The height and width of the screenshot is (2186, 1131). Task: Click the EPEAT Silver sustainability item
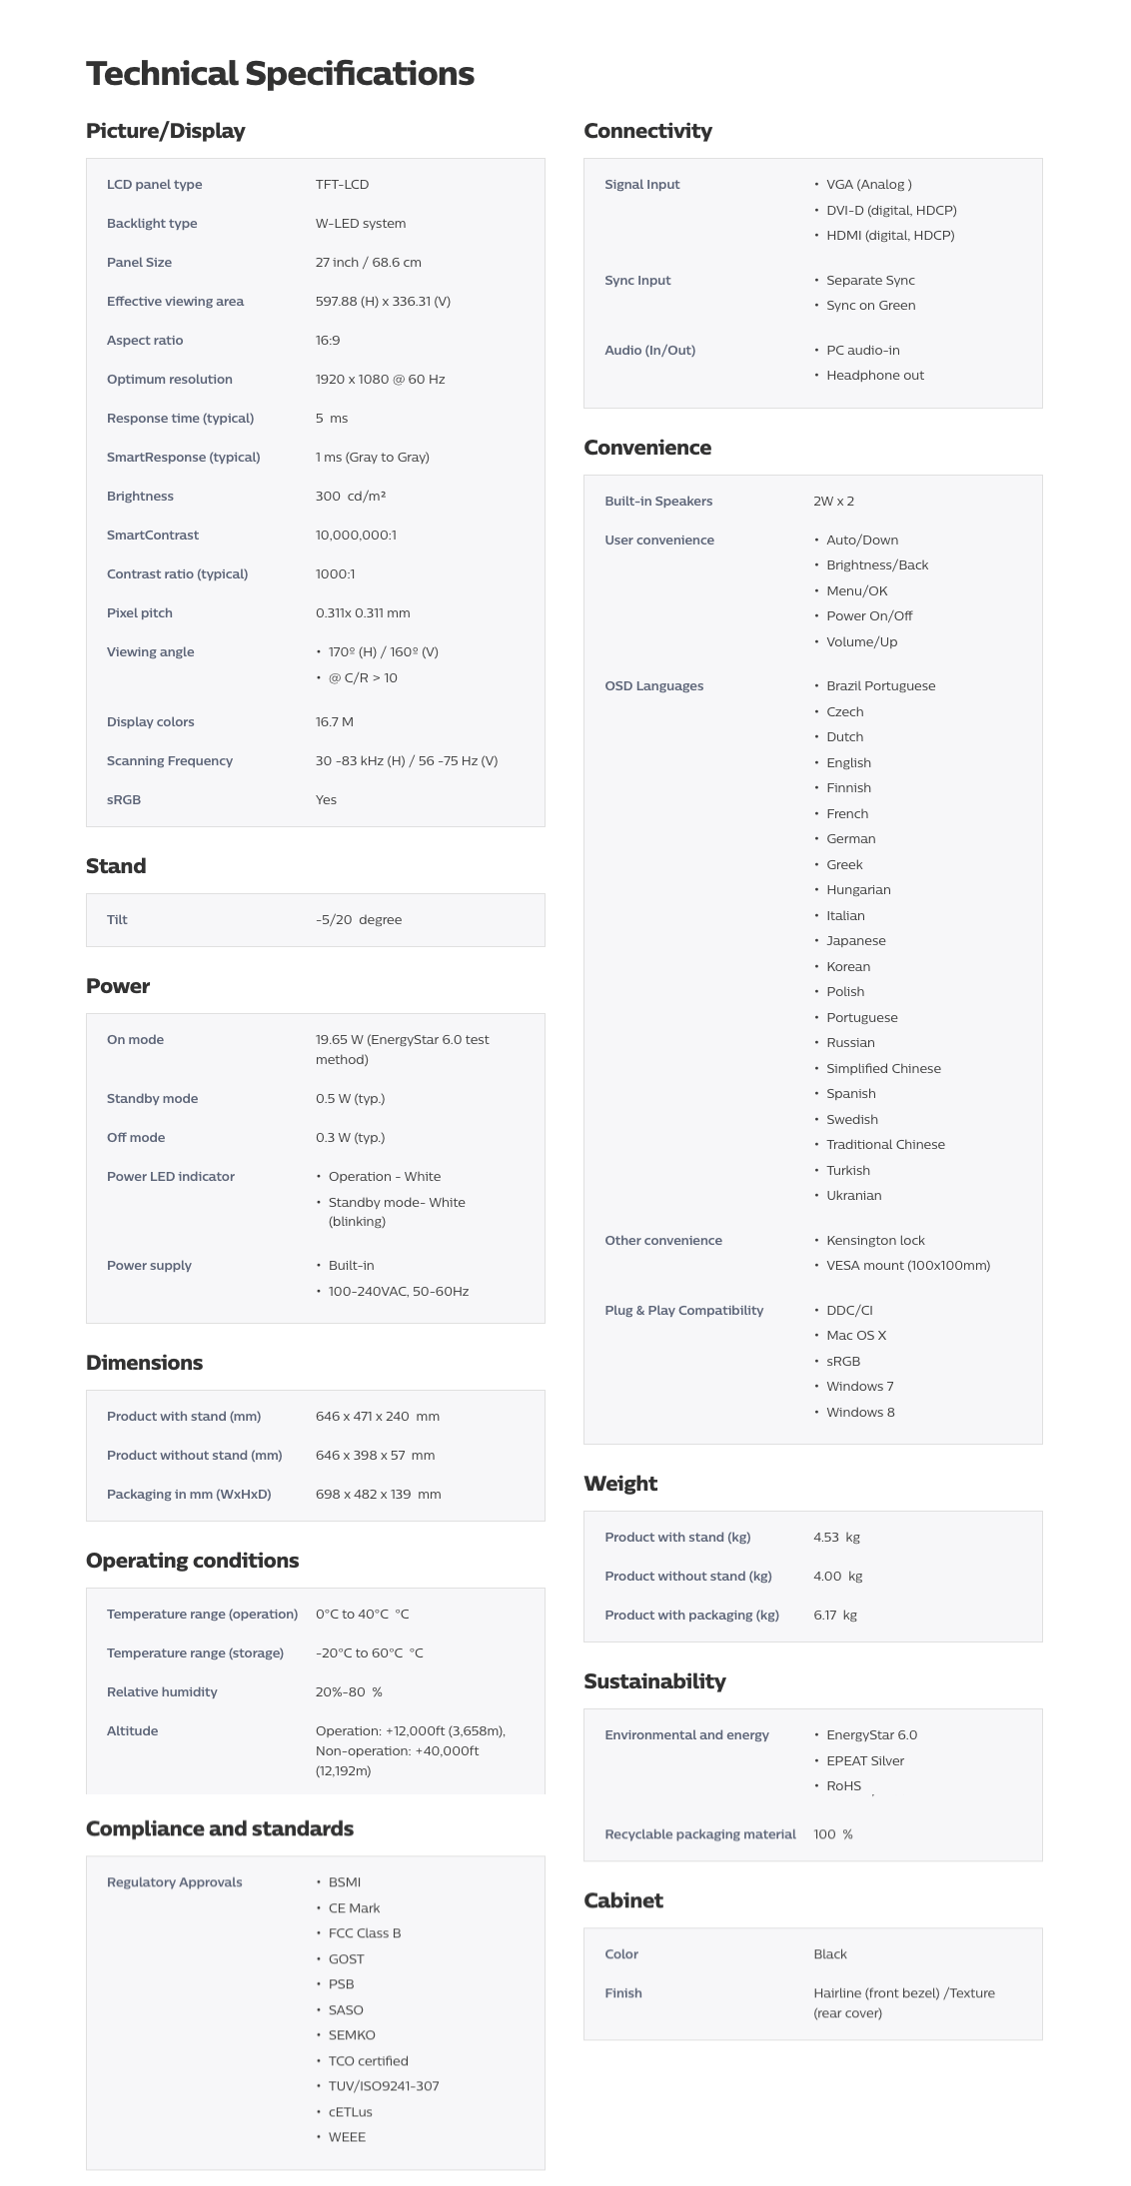(865, 1761)
